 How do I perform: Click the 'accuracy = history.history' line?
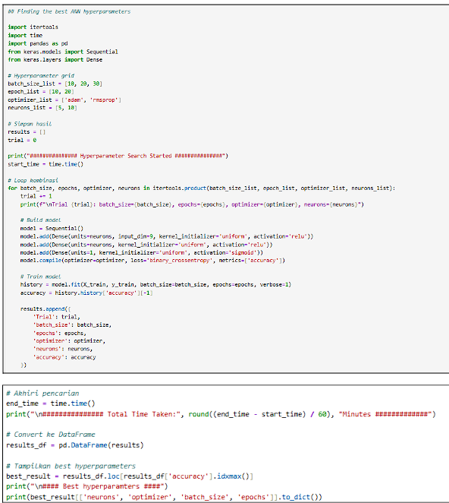(x=86, y=293)
